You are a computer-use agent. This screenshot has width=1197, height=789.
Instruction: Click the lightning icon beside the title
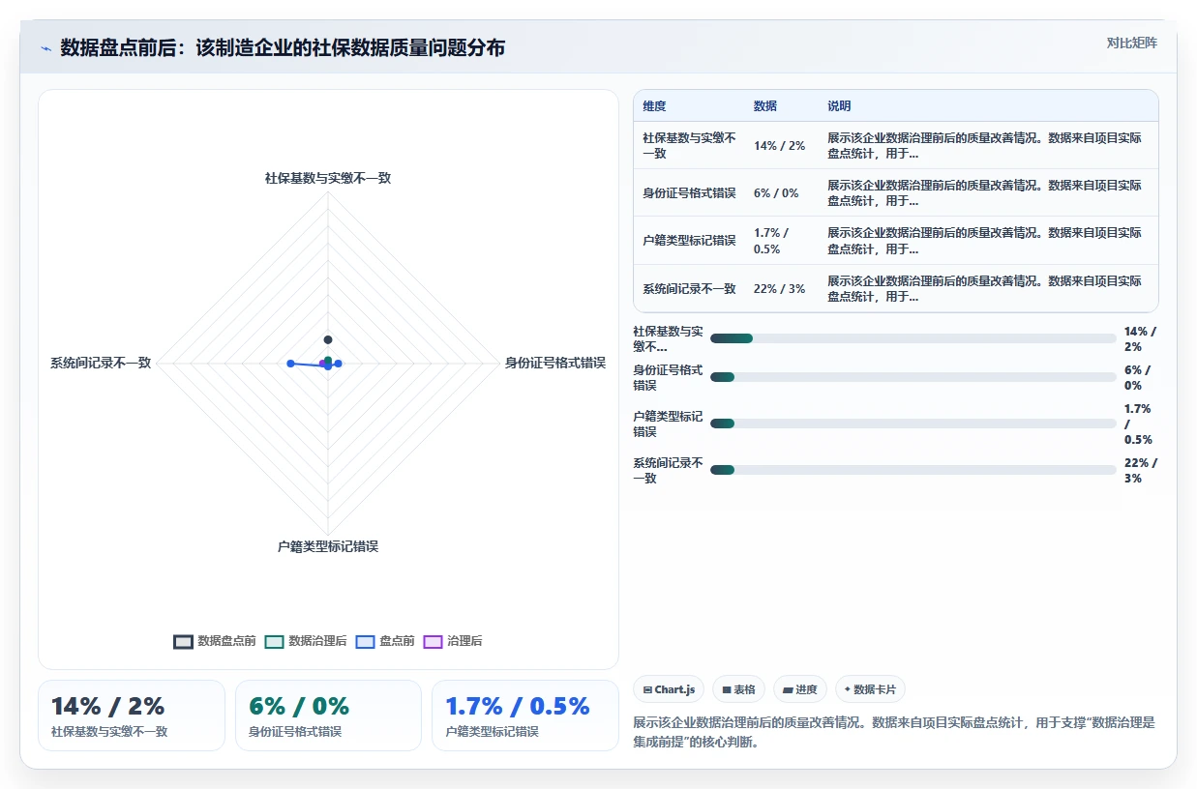(46, 48)
